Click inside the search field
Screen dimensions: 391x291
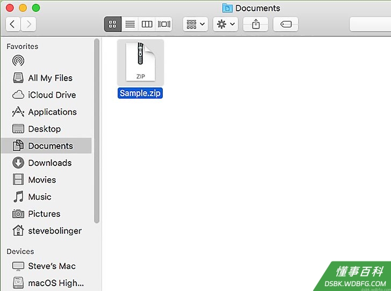(x=370, y=24)
